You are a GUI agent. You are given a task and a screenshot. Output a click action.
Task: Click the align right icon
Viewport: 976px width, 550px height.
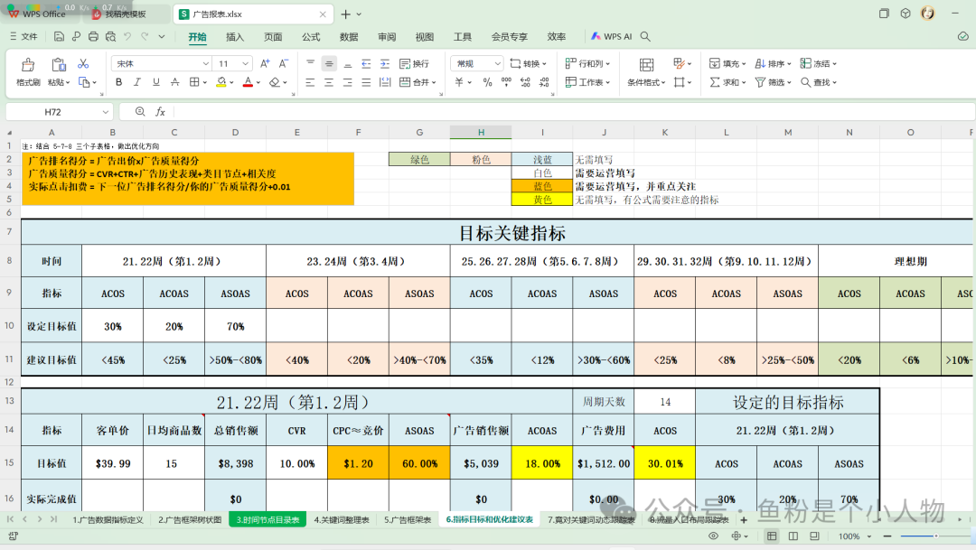[347, 82]
